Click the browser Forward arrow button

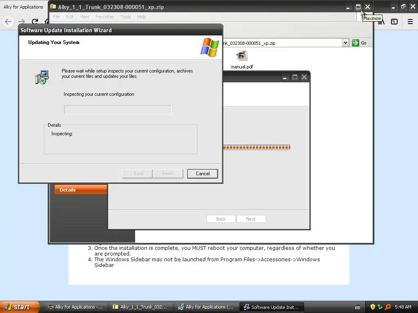[22, 22]
